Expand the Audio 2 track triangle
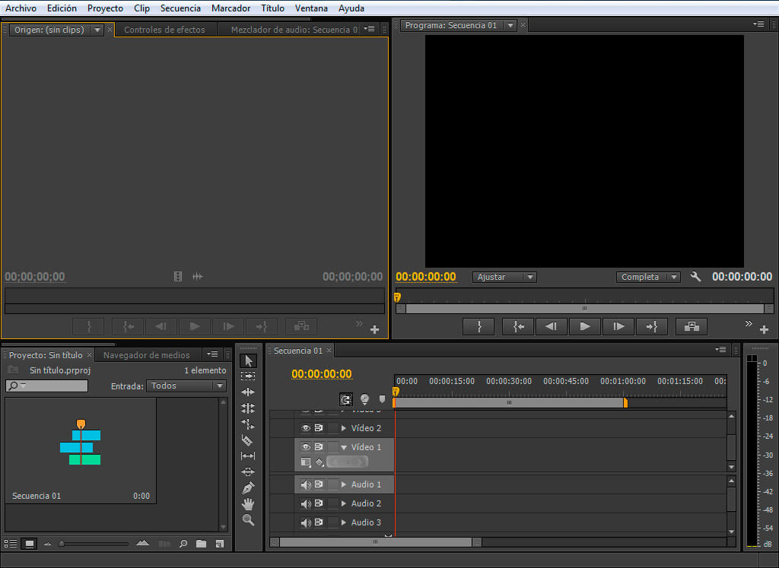Viewport: 779px width, 568px height. click(343, 503)
